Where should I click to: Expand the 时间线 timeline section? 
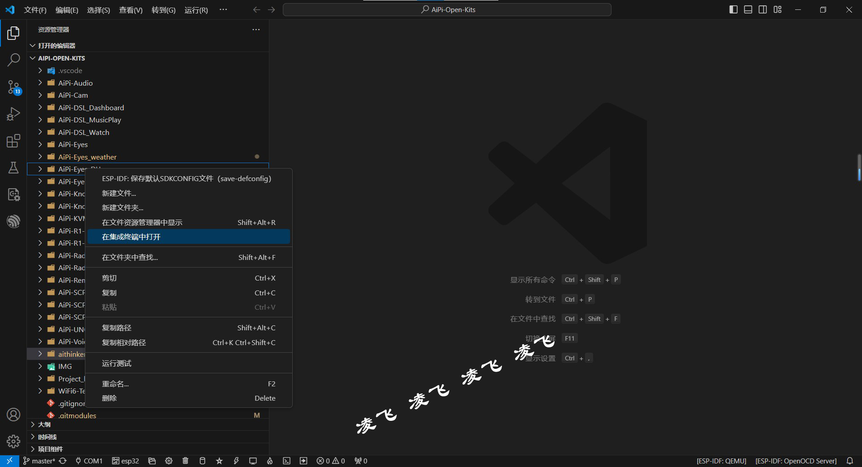pos(148,437)
